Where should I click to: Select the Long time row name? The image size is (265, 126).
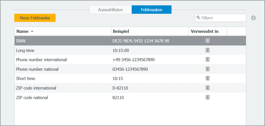coord(25,50)
